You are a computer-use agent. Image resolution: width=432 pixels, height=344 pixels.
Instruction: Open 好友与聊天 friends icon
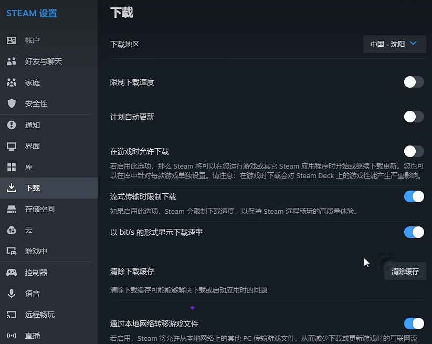pyautogui.click(x=12, y=61)
